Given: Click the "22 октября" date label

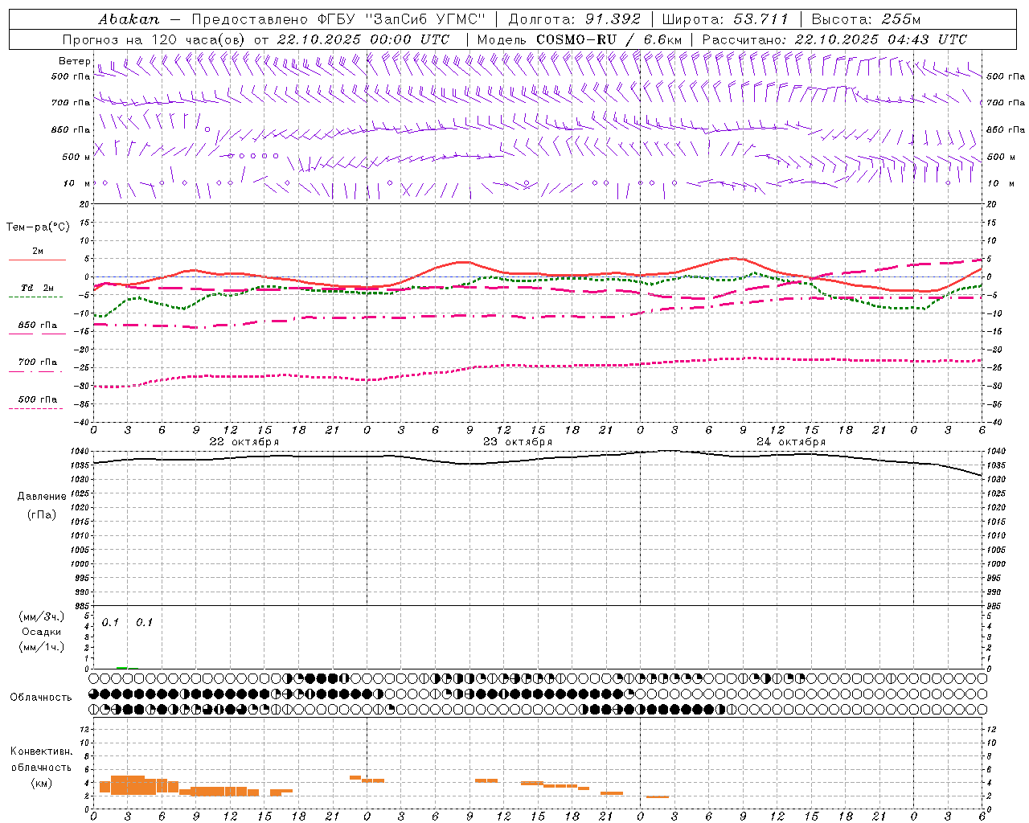Looking at the screenshot, I should tap(244, 442).
